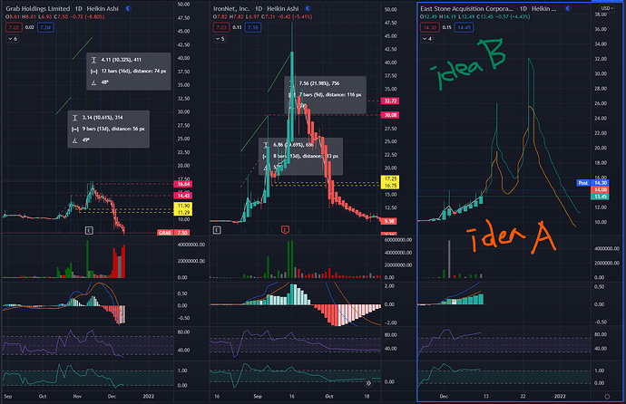626x404 pixels.
Task: Click the yellow 11.90 price label on Grab chart
Action: 183,206
